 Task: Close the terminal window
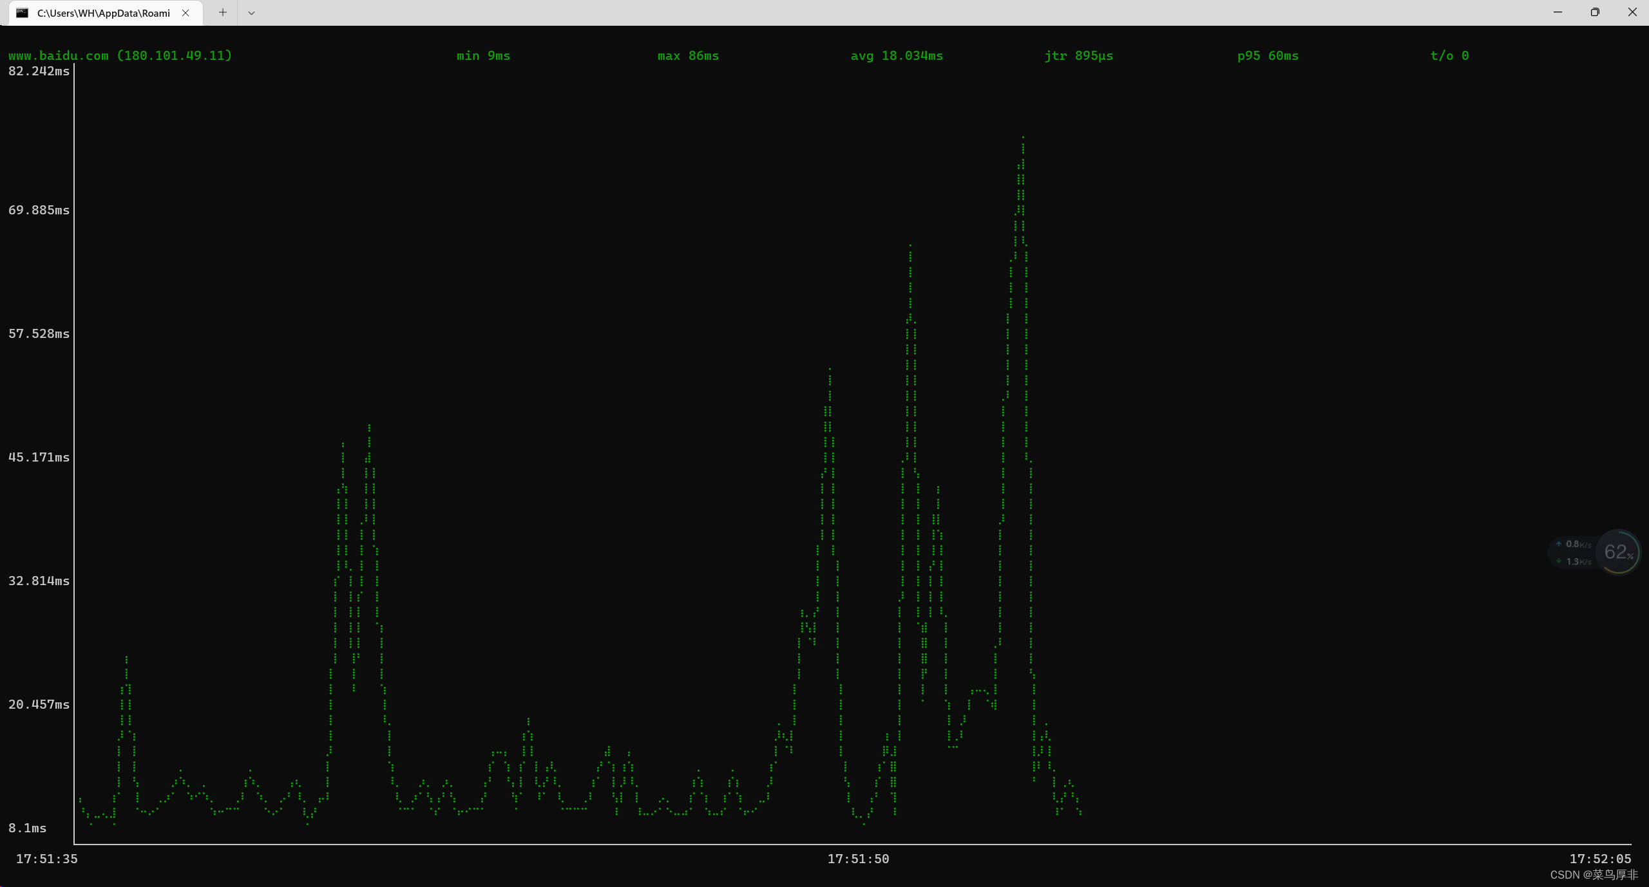click(1632, 12)
